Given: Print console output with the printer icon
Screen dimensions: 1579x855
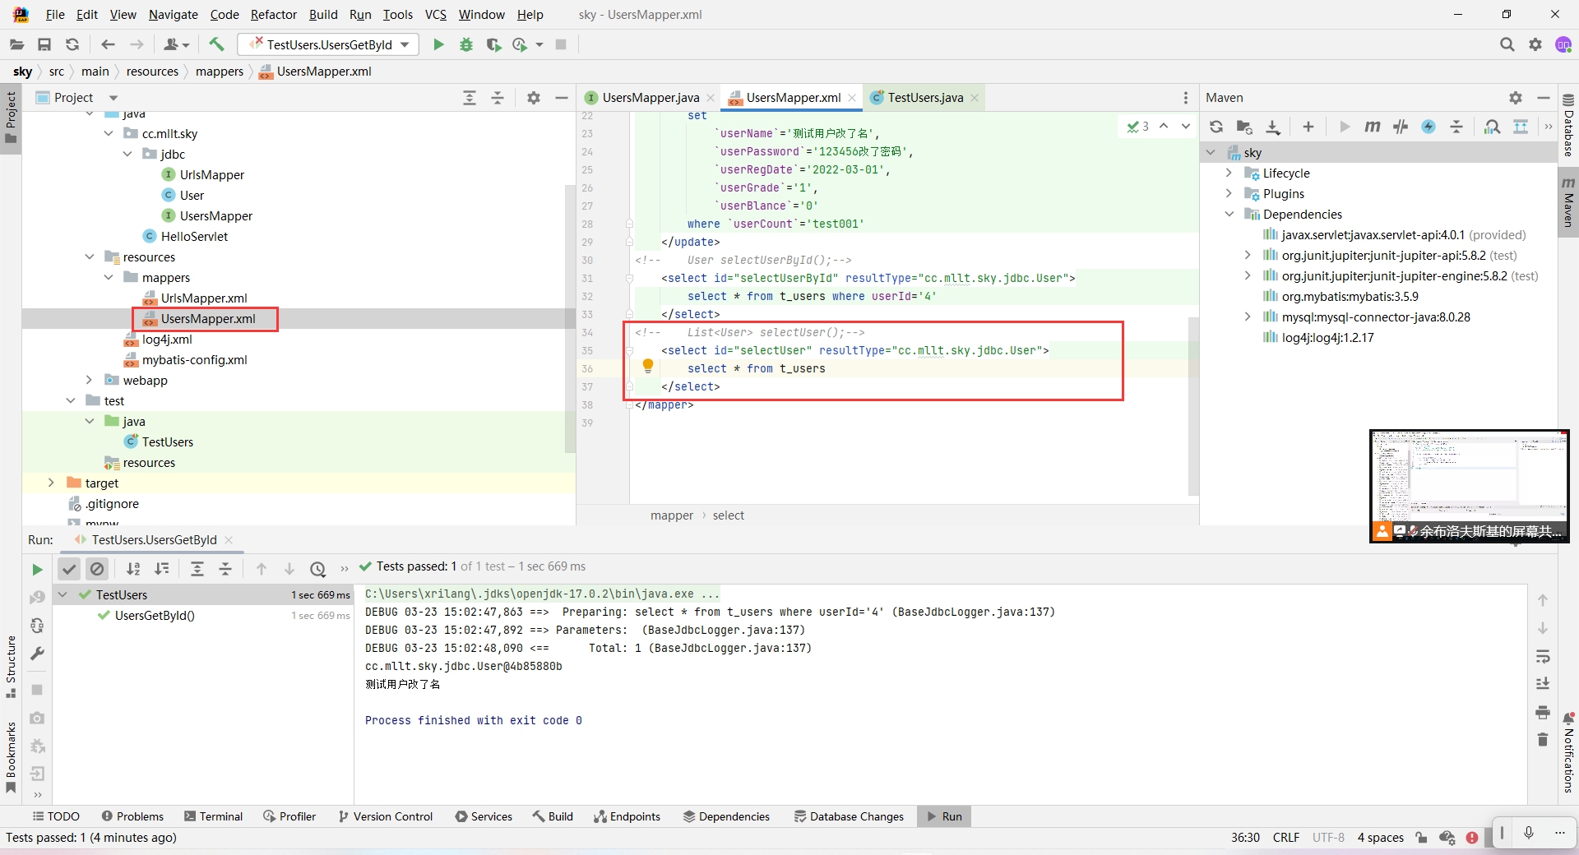Looking at the screenshot, I should point(1543,712).
